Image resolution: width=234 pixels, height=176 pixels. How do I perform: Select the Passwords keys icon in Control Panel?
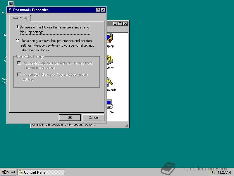click(110, 82)
